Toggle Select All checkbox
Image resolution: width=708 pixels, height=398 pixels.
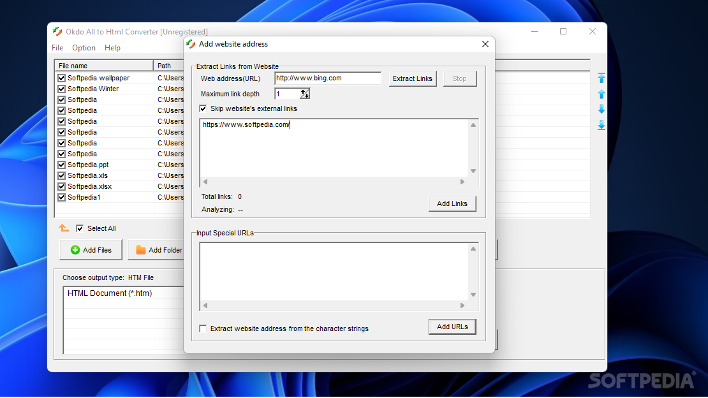80,228
